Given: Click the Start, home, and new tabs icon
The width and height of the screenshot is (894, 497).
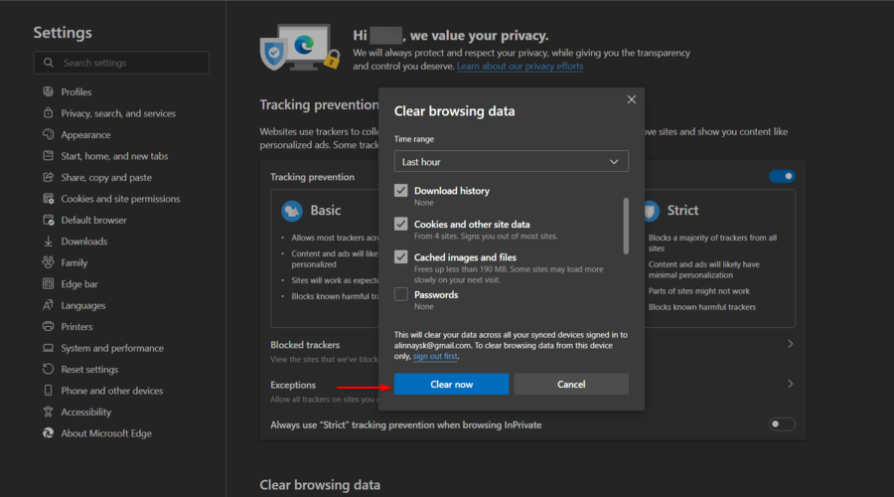Looking at the screenshot, I should [48, 155].
